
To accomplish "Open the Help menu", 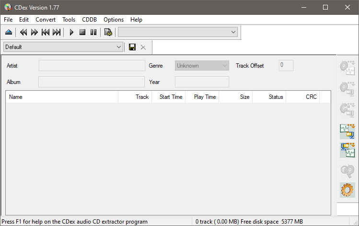I will tap(136, 20).
